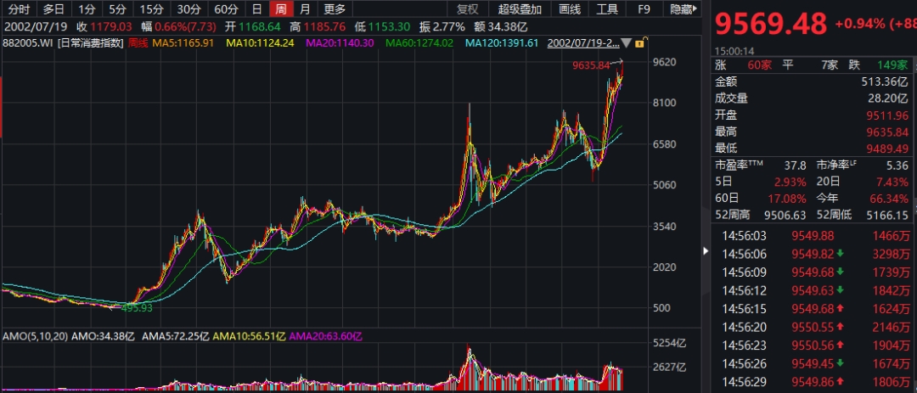
Task: Click the 882005.WI index code label
Action: coord(28,42)
